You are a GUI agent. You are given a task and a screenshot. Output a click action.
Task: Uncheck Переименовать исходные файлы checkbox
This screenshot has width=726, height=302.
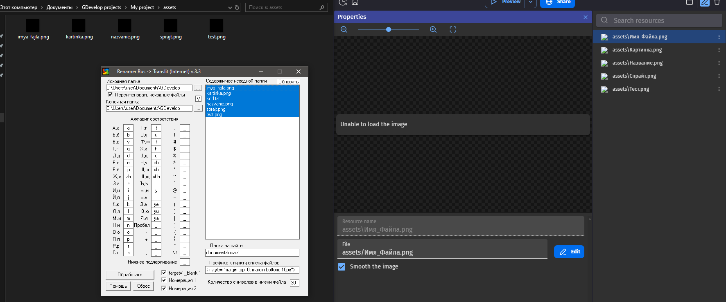110,95
